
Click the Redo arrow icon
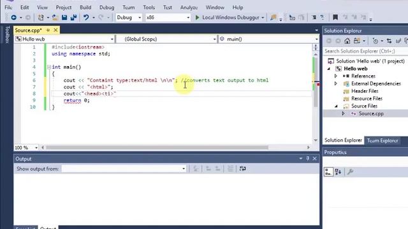[101, 17]
